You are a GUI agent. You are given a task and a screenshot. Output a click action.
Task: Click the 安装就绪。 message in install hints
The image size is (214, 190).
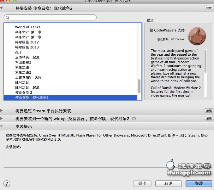(x=14, y=147)
